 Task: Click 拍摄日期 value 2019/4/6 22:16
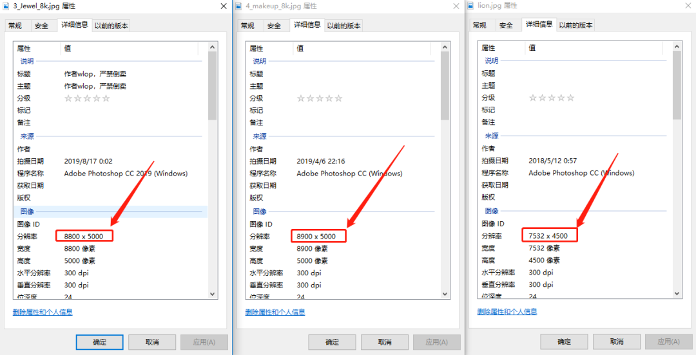[321, 161]
